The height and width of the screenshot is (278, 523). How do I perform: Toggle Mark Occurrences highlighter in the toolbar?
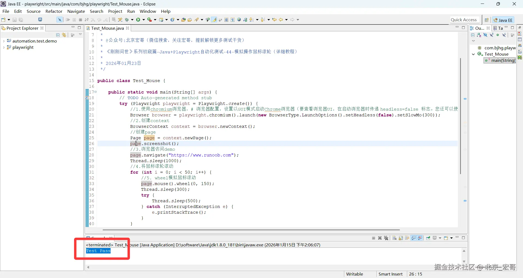pos(214,20)
